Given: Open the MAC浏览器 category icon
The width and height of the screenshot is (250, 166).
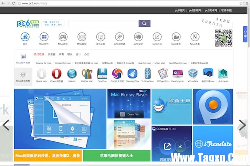Looking at the screenshot, I should [x=120, y=37].
